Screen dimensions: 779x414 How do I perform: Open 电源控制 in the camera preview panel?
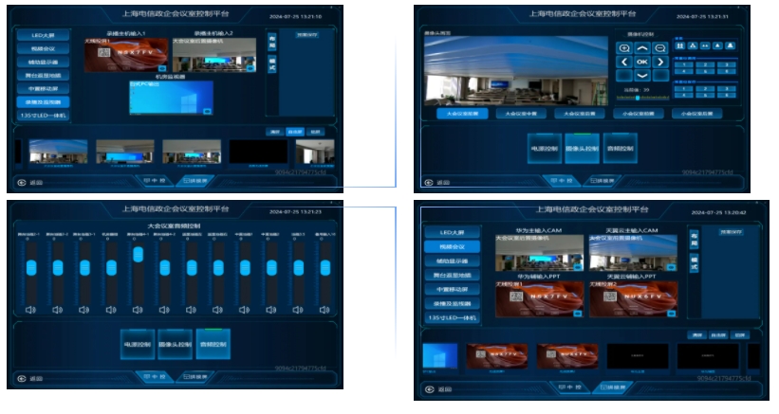pos(546,151)
